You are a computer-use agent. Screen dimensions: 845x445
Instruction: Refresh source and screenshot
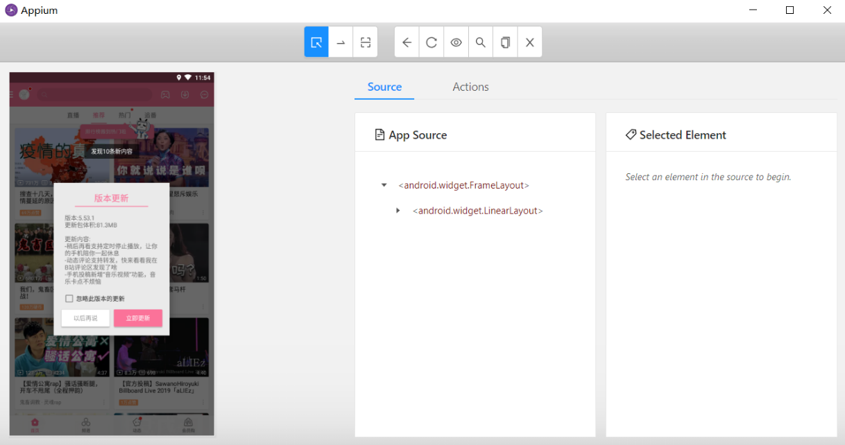[432, 42]
